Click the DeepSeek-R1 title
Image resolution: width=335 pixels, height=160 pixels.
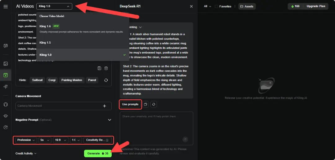(x=130, y=6)
